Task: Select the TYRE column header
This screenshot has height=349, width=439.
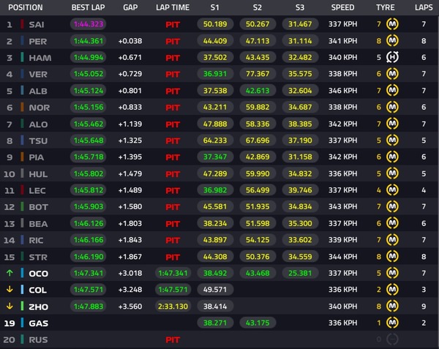Action: 385,7
